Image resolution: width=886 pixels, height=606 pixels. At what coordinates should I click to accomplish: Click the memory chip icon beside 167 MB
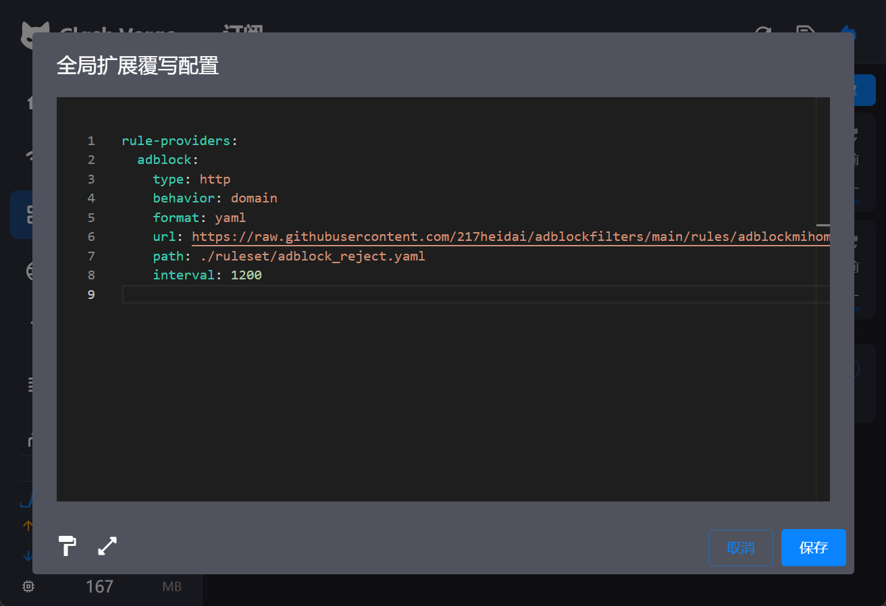(x=28, y=586)
